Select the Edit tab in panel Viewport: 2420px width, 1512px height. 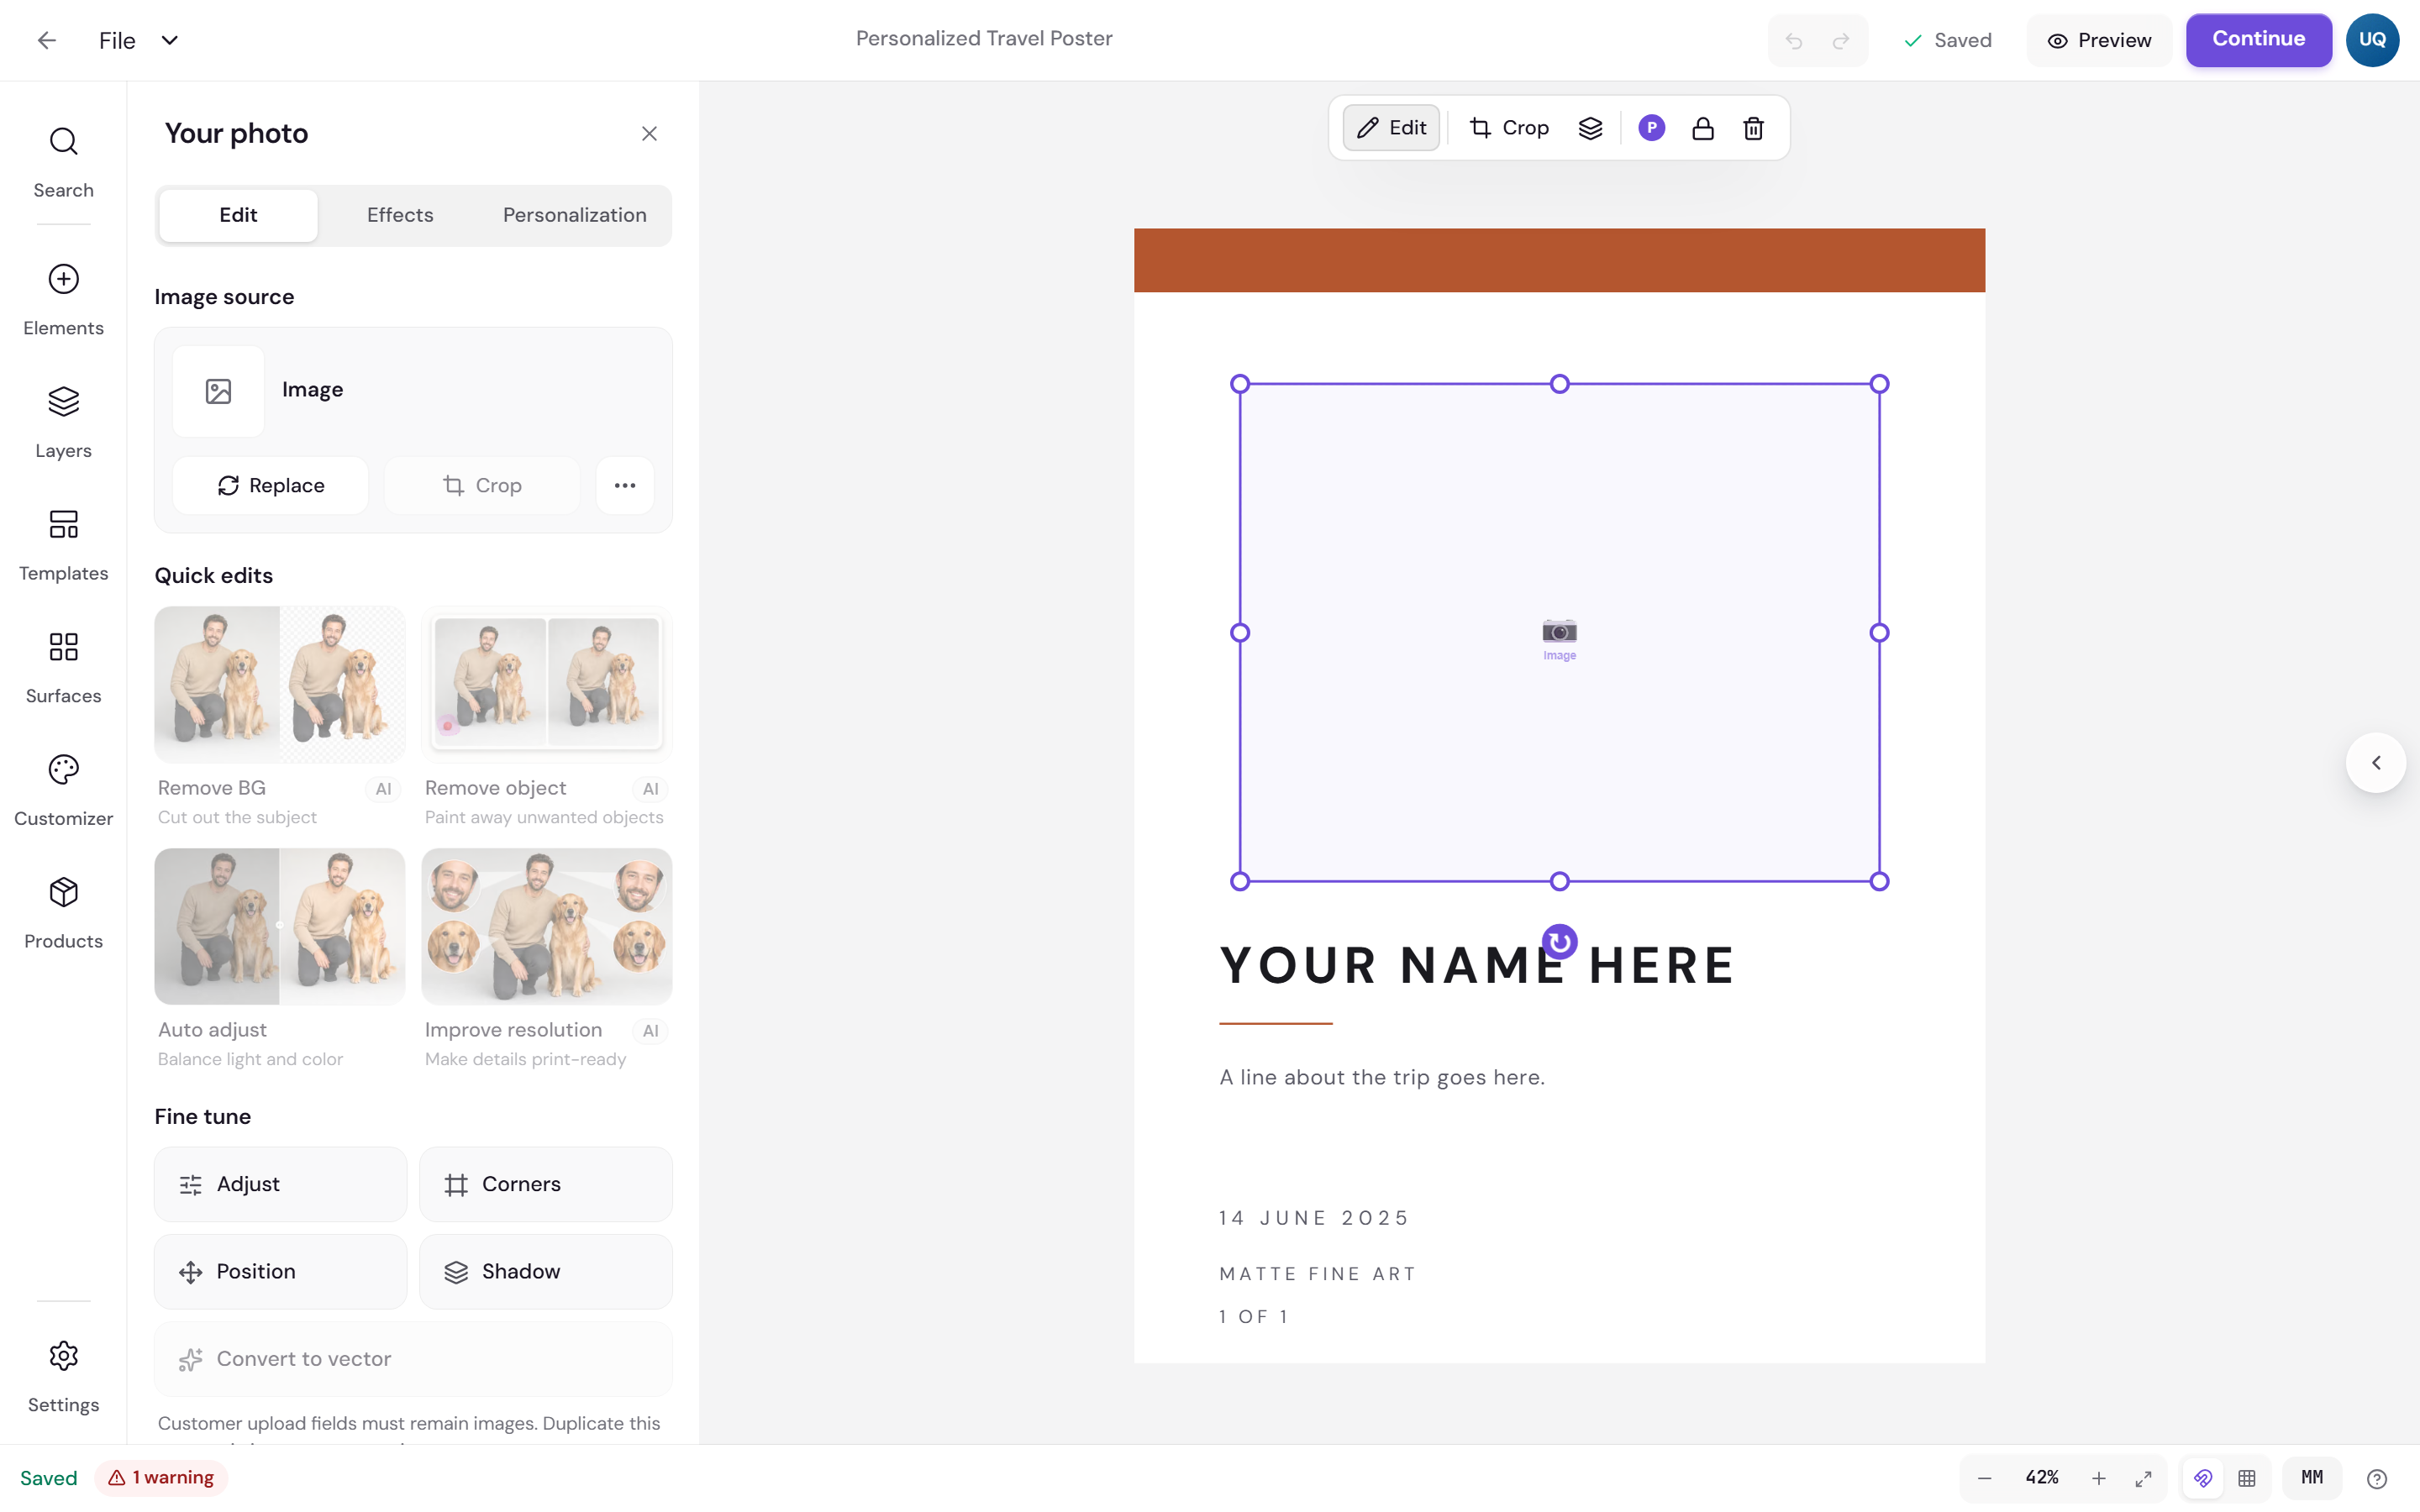click(238, 215)
